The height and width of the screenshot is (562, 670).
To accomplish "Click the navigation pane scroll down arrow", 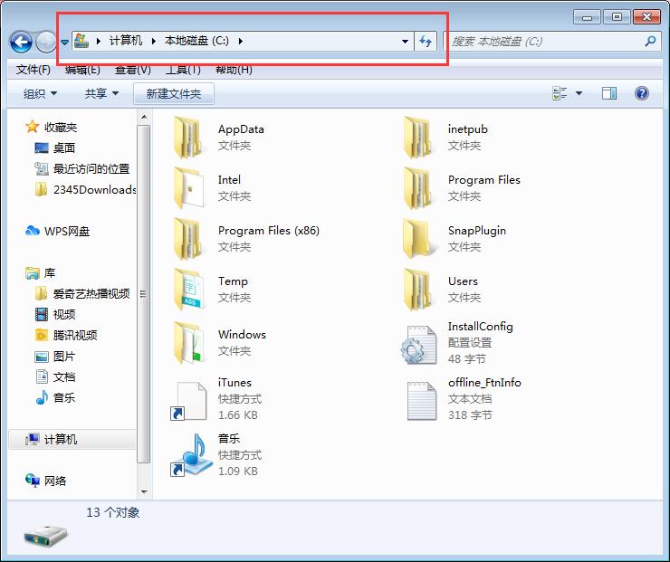I will pos(144,492).
